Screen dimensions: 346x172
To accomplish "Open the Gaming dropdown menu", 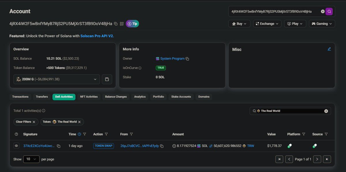I will click(322, 24).
